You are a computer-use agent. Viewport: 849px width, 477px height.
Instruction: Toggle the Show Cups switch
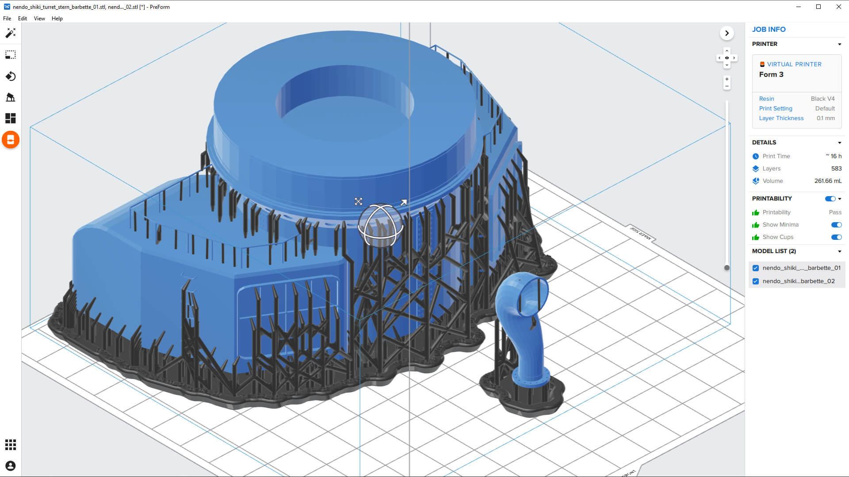pyautogui.click(x=836, y=237)
